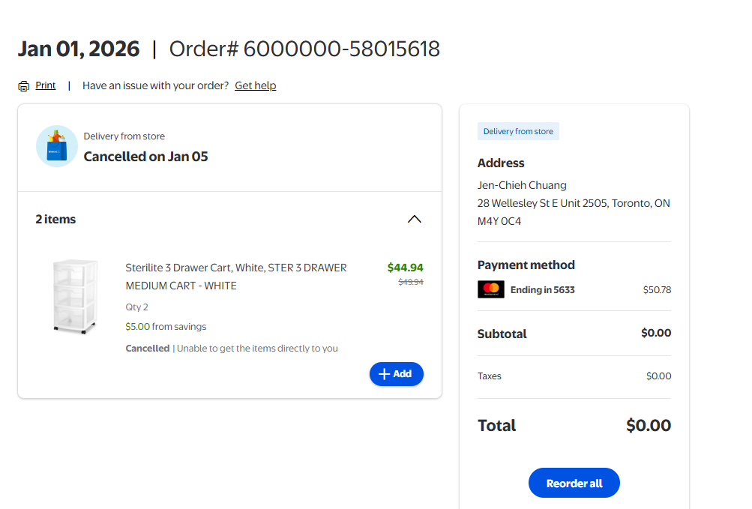Click the 2 items section label
The height and width of the screenshot is (509, 752).
click(x=55, y=220)
